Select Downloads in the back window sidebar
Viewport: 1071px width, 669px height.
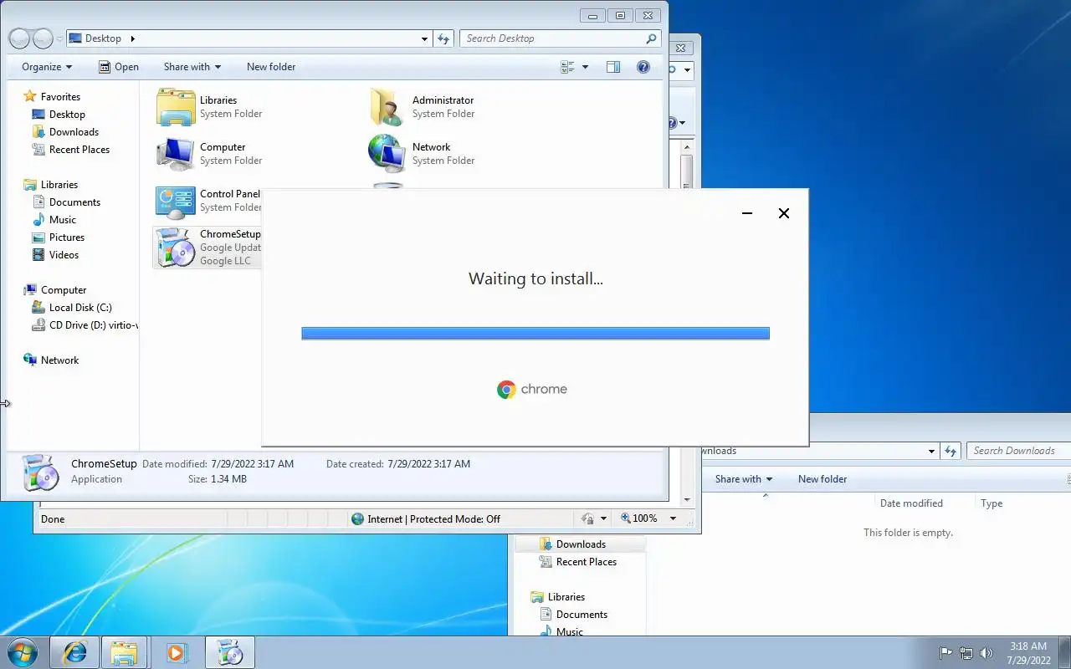tap(581, 544)
